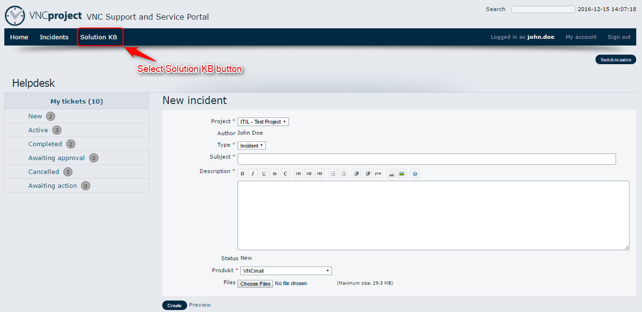Insert image into description
This screenshot has width=642, height=312.
click(402, 174)
